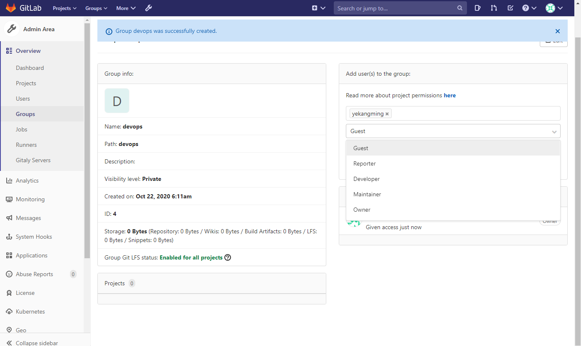Image resolution: width=581 pixels, height=346 pixels.
Task: Open the Kubernetes section in the sidebar
Action: 31,311
